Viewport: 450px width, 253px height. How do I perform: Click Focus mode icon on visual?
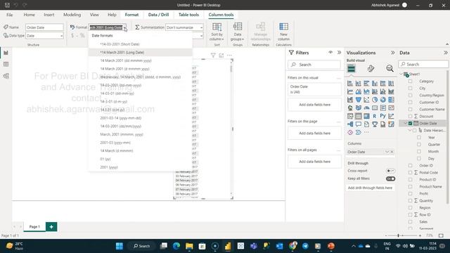tap(221, 56)
